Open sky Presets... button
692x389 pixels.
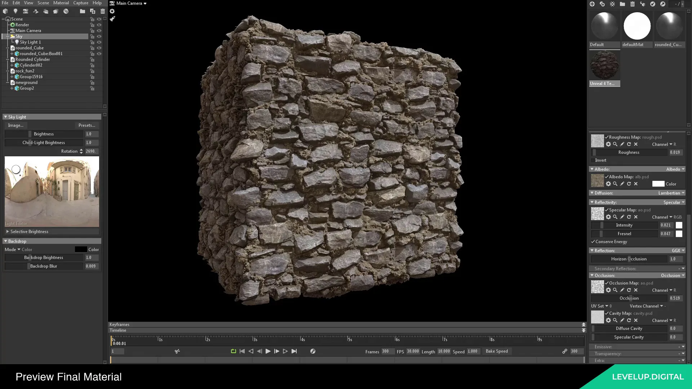pos(87,125)
